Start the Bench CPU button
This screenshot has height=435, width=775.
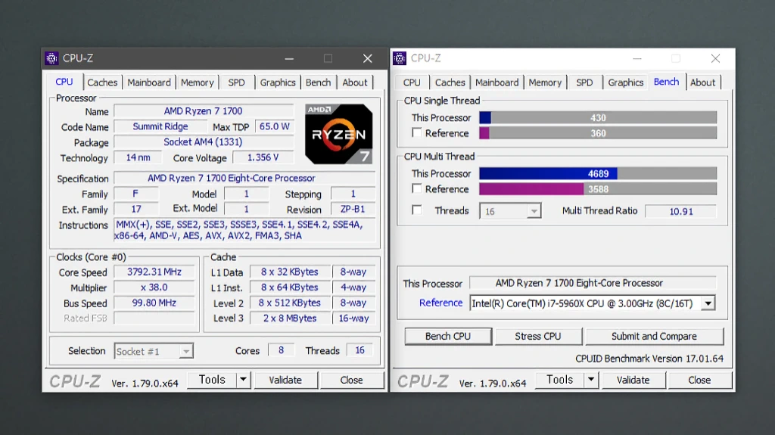pyautogui.click(x=448, y=336)
